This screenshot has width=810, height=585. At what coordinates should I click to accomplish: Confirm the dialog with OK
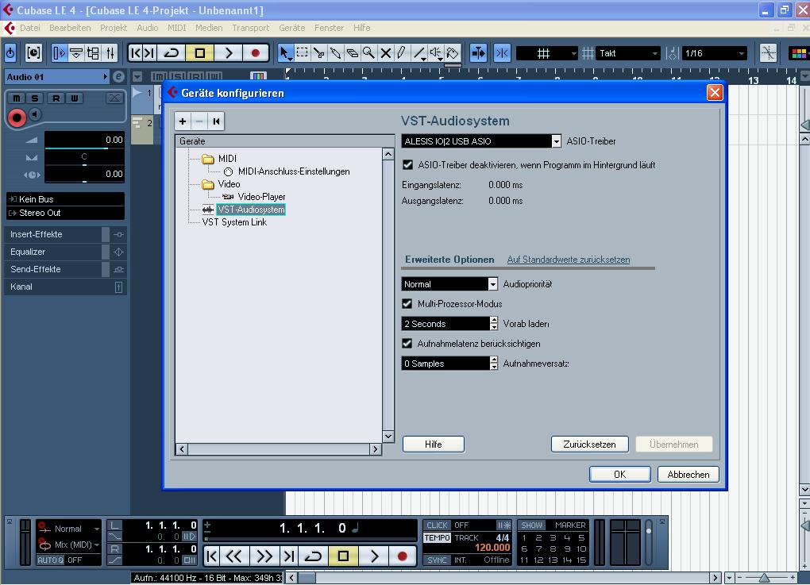[x=620, y=475]
